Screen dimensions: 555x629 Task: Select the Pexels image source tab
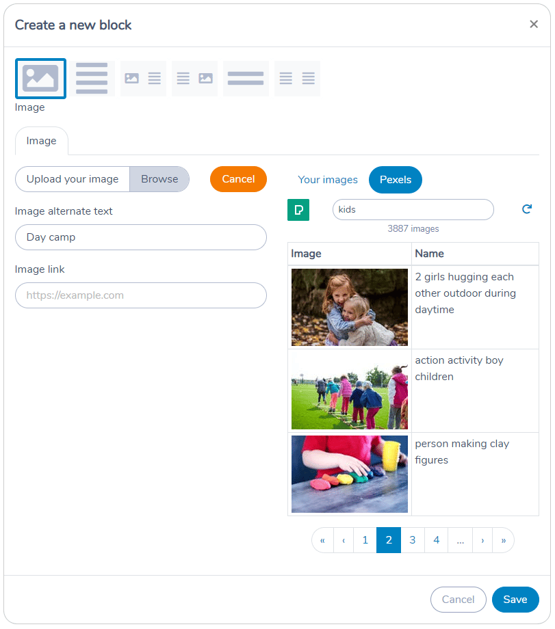click(396, 180)
